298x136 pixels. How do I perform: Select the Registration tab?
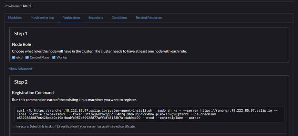click(x=71, y=18)
